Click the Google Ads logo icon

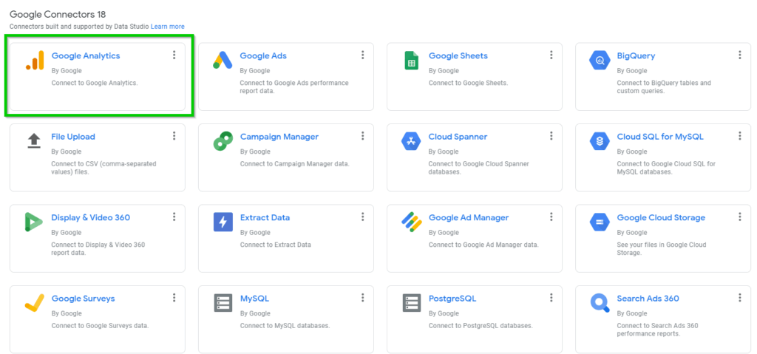point(223,61)
